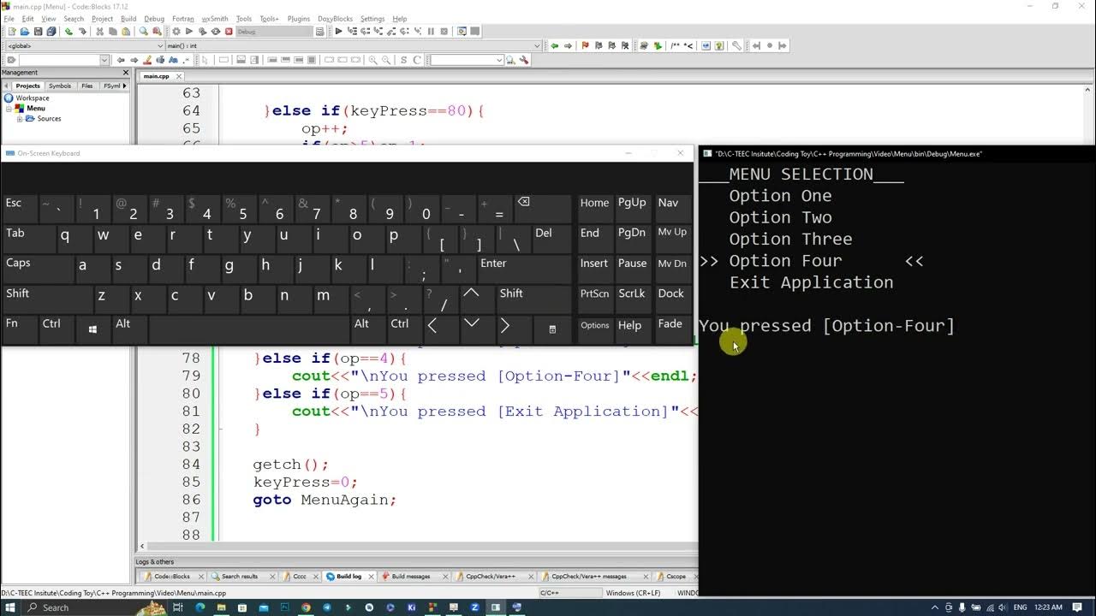The width and height of the screenshot is (1096, 616).
Task: Toggle left Shift key on On-Screen Keyboard
Action: [x=48, y=299]
